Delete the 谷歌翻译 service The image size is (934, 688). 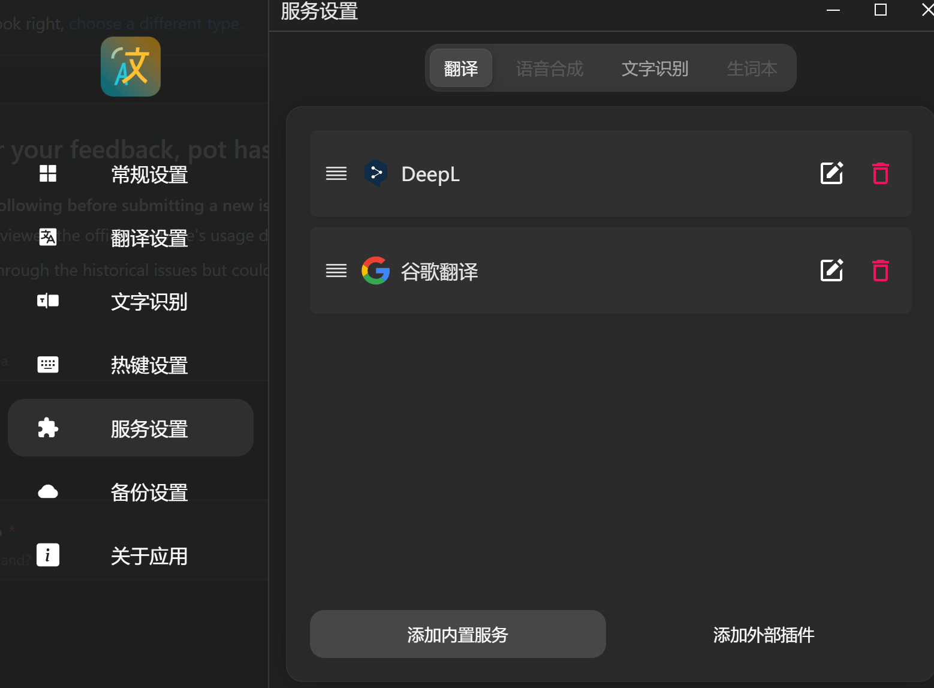pyautogui.click(x=880, y=271)
